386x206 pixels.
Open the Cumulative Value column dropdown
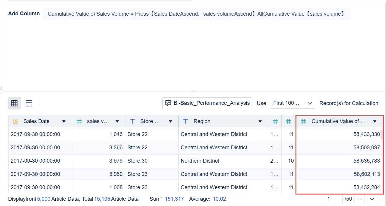click(375, 121)
